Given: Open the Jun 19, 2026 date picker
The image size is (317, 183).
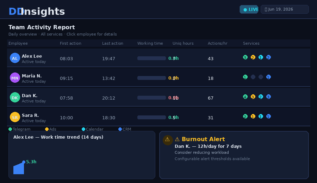Looking at the screenshot, I should click(285, 10).
